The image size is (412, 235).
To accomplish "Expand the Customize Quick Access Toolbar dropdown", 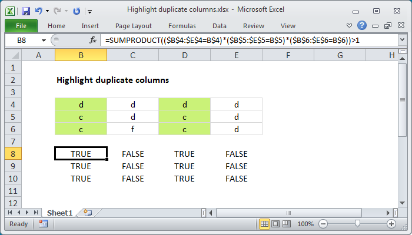I will pos(89,11).
